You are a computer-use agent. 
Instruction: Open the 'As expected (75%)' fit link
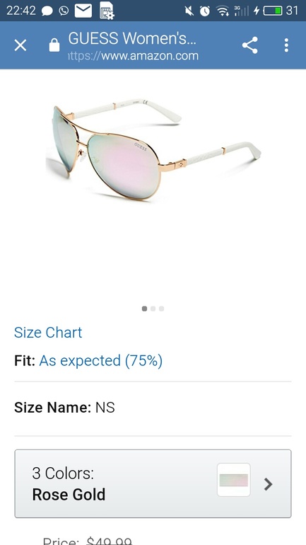coord(101,361)
